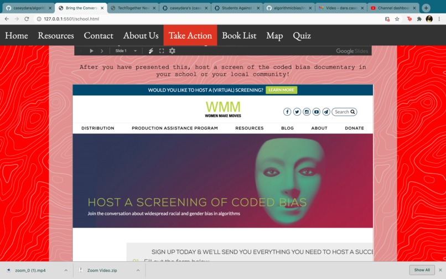This screenshot has height=279, width=446.
Task: Click the address bar URL
Action: [x=71, y=19]
